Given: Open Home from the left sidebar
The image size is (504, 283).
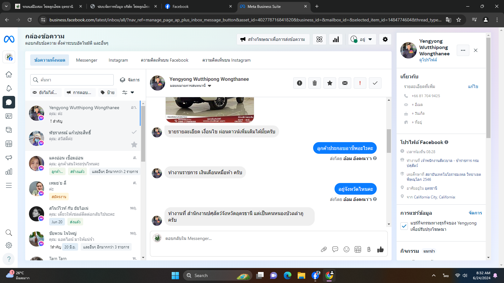Looking at the screenshot, I should [x=9, y=75].
